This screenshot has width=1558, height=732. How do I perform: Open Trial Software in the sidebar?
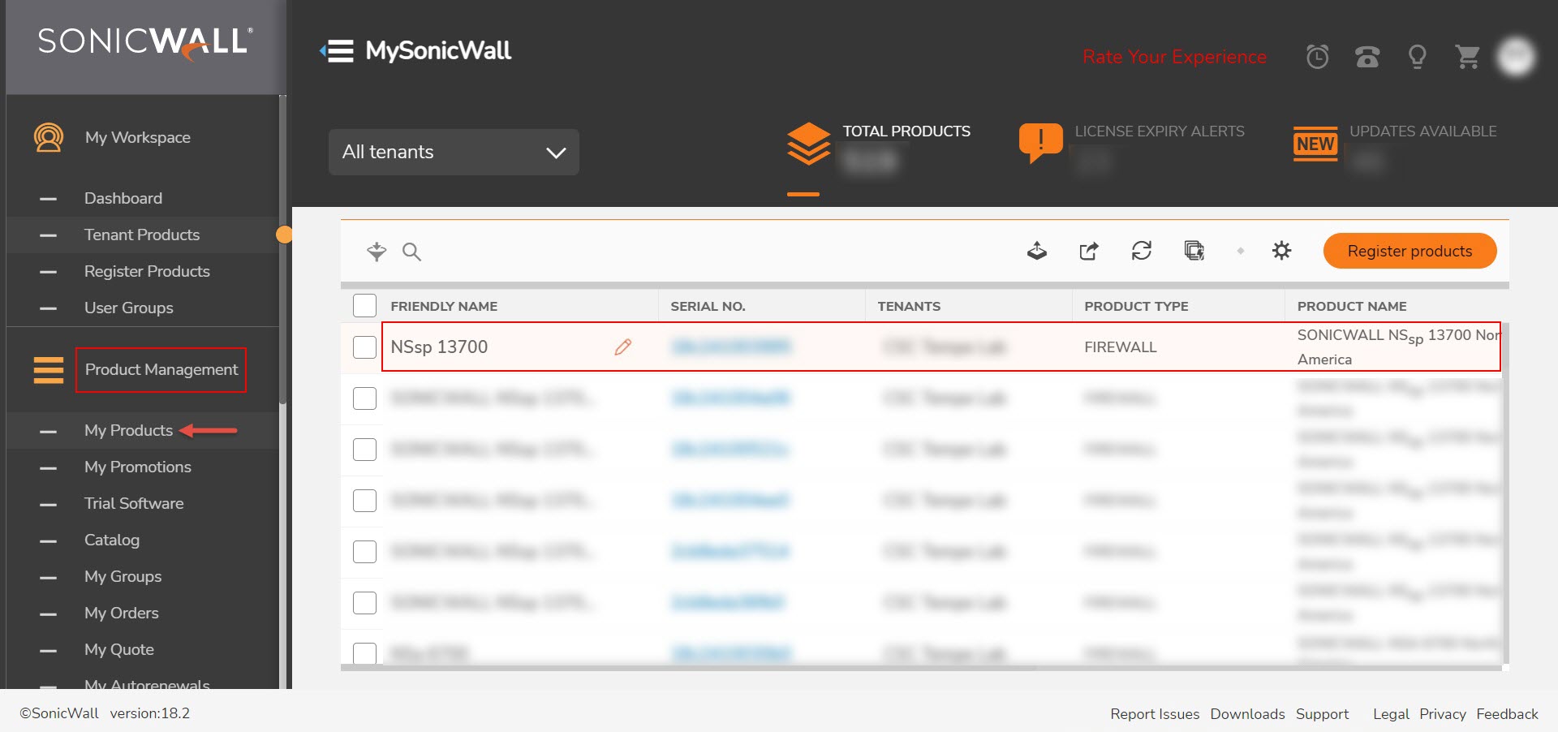(x=134, y=503)
